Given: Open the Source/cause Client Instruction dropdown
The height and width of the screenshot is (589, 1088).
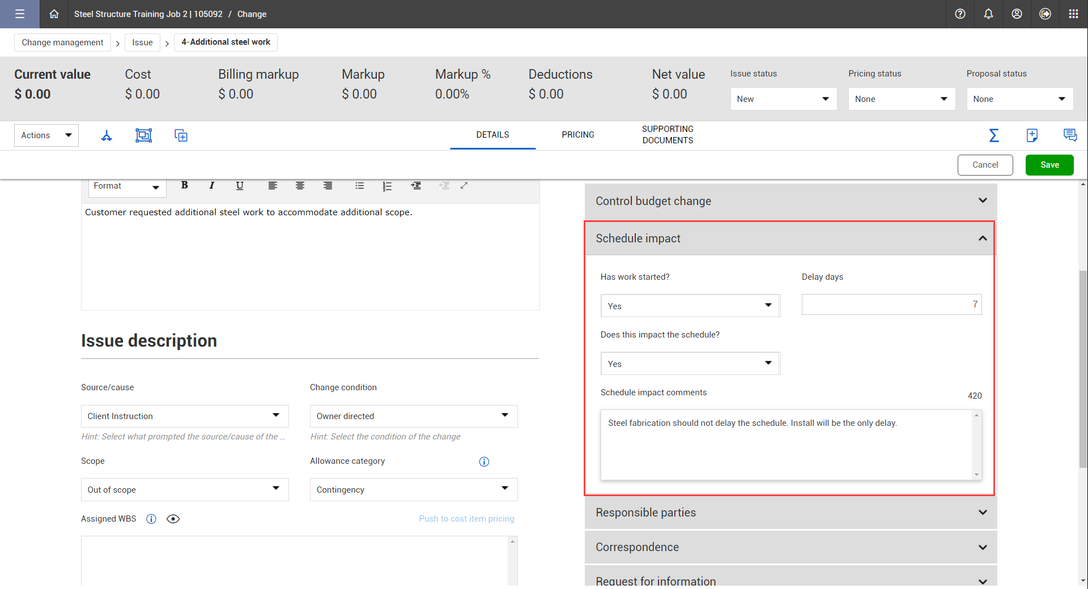Looking at the screenshot, I should click(x=185, y=416).
